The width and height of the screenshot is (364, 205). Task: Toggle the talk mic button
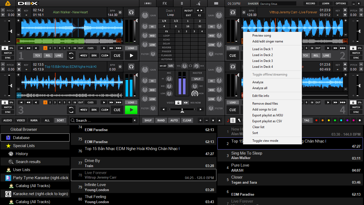171,66
